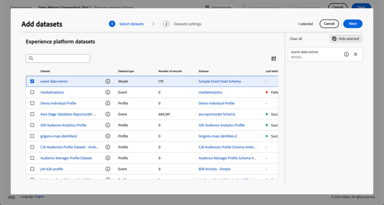The height and width of the screenshot is (205, 384).
Task: Click info icon for jvb-b2b-profile row
Action: (108, 169)
